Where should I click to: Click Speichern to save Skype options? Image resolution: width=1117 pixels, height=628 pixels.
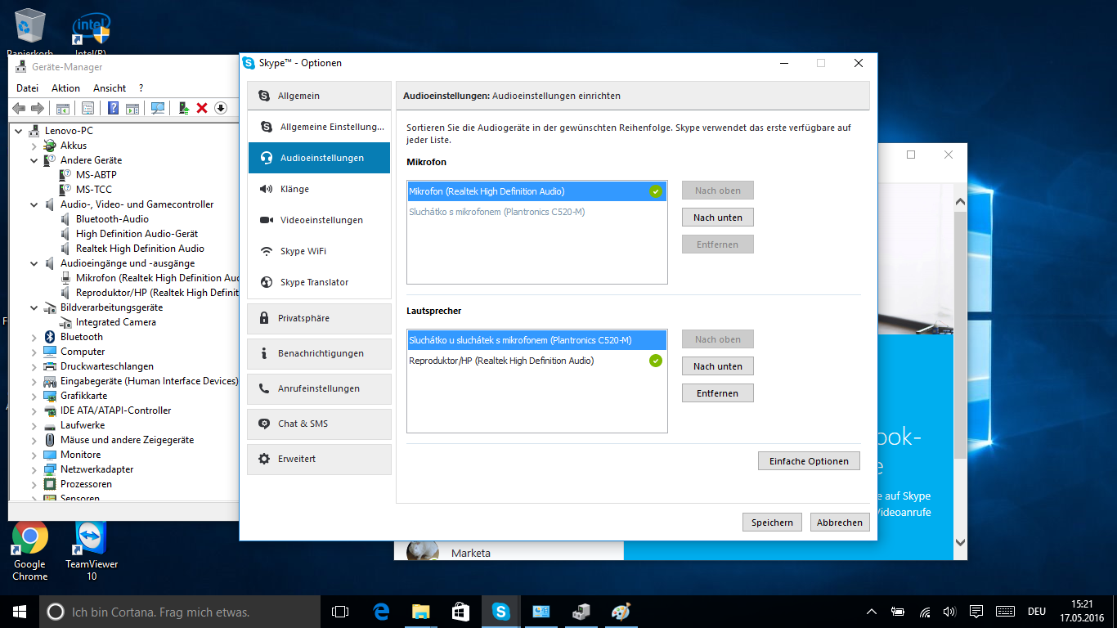tap(772, 523)
